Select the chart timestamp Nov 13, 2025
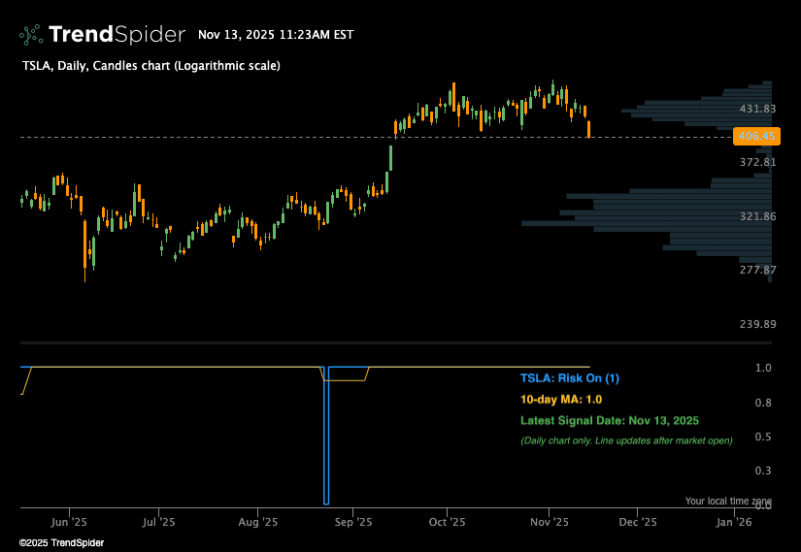801x552 pixels. (x=276, y=35)
